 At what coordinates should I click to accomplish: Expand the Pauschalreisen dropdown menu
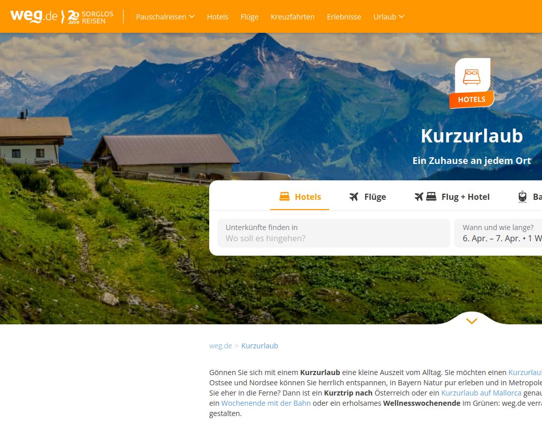(165, 16)
